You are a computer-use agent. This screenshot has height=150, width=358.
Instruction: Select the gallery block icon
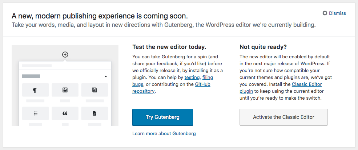pyautogui.click(x=94, y=90)
